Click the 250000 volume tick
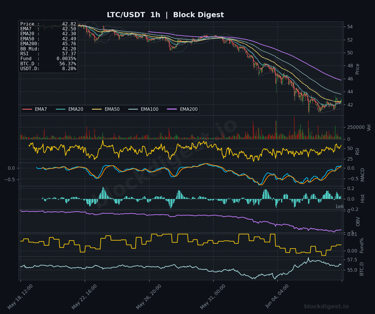375x314 pixels. coord(356,127)
